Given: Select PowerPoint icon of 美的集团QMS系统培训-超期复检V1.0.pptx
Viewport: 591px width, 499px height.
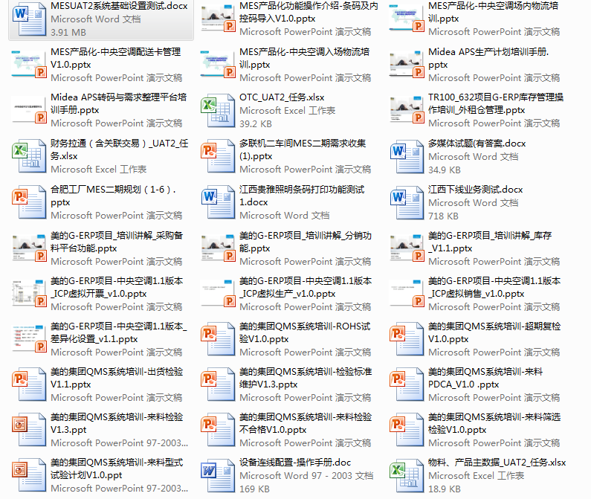Looking at the screenshot, I should (407, 338).
